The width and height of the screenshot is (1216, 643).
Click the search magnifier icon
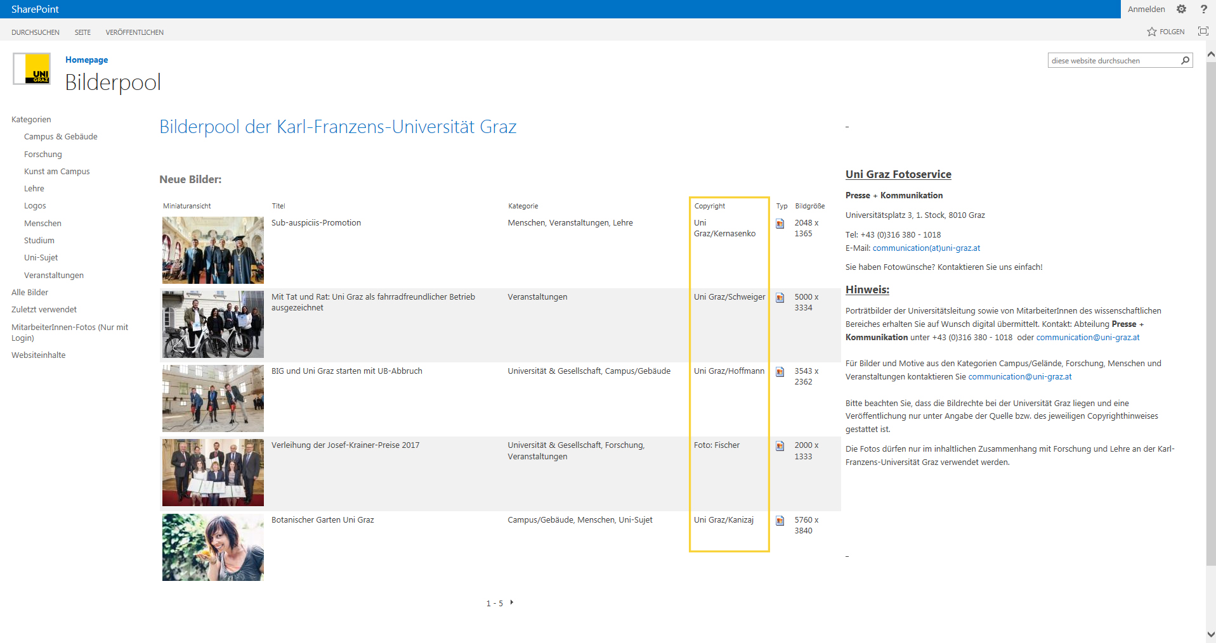pyautogui.click(x=1185, y=60)
